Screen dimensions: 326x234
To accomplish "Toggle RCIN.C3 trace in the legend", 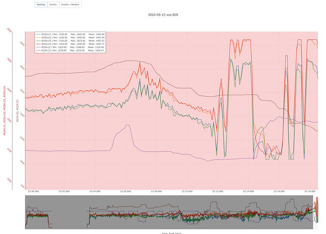I will (x=70, y=50).
